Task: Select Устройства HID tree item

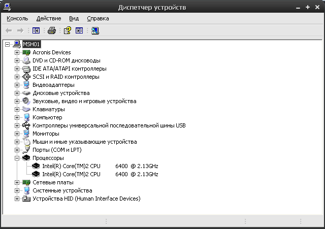Action: pos(86,199)
